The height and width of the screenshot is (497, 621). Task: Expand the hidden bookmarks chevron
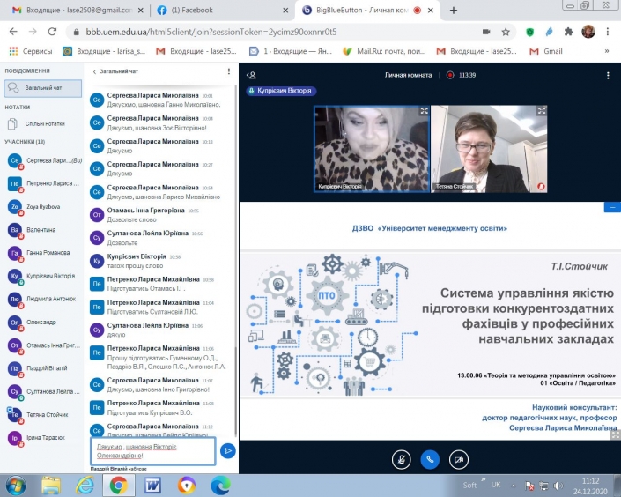click(x=606, y=51)
